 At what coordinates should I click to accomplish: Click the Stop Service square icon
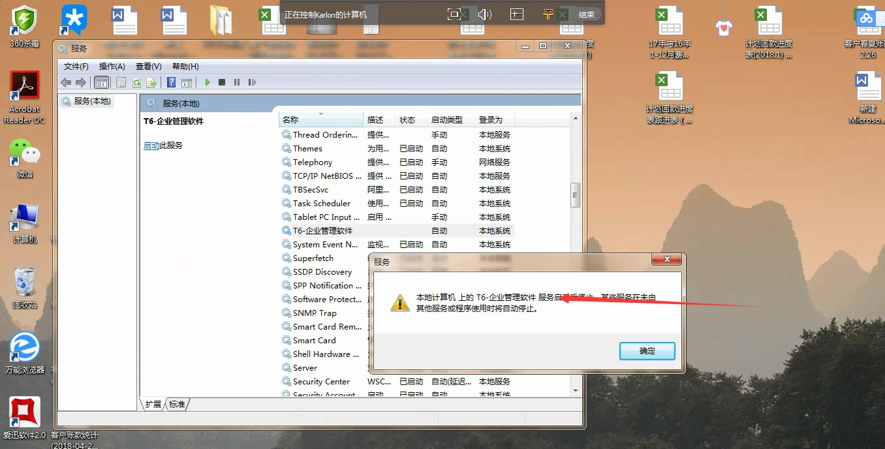(222, 82)
